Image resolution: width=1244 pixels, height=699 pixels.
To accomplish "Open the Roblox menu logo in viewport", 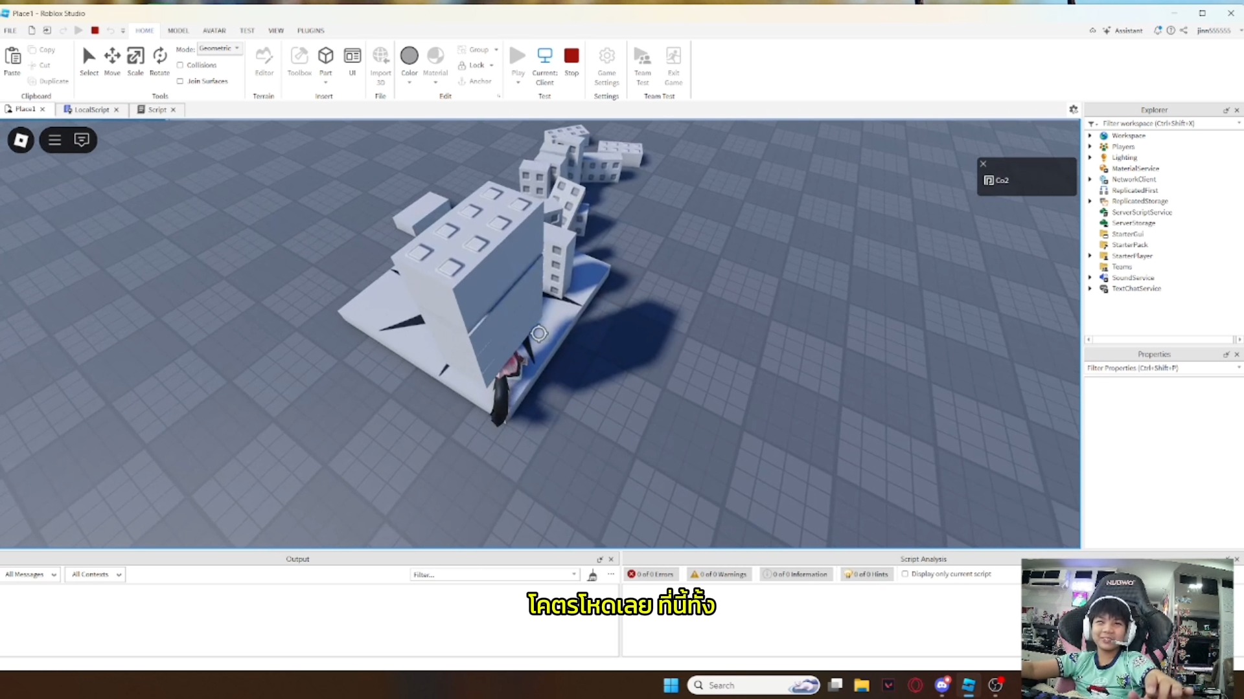I will [21, 140].
